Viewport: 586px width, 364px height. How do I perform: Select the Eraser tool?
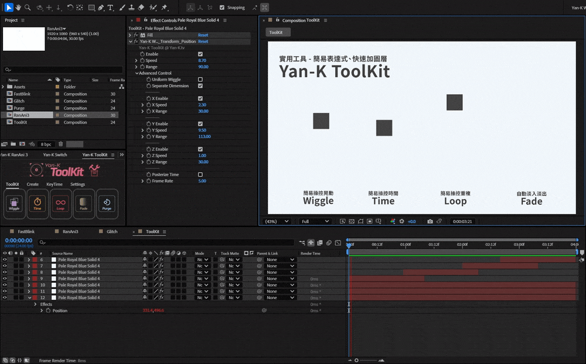[141, 8]
